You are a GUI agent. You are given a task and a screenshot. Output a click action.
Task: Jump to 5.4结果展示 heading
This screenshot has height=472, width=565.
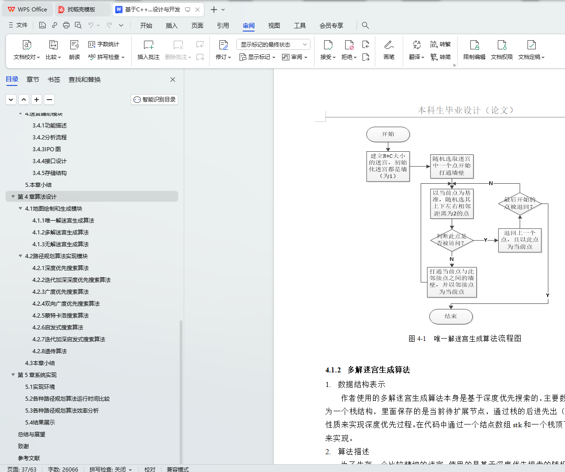tap(40, 423)
